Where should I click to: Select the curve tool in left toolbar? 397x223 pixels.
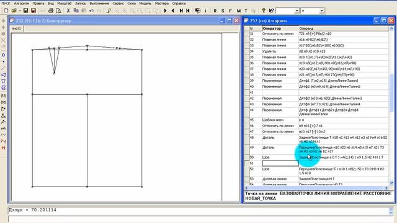3,135
